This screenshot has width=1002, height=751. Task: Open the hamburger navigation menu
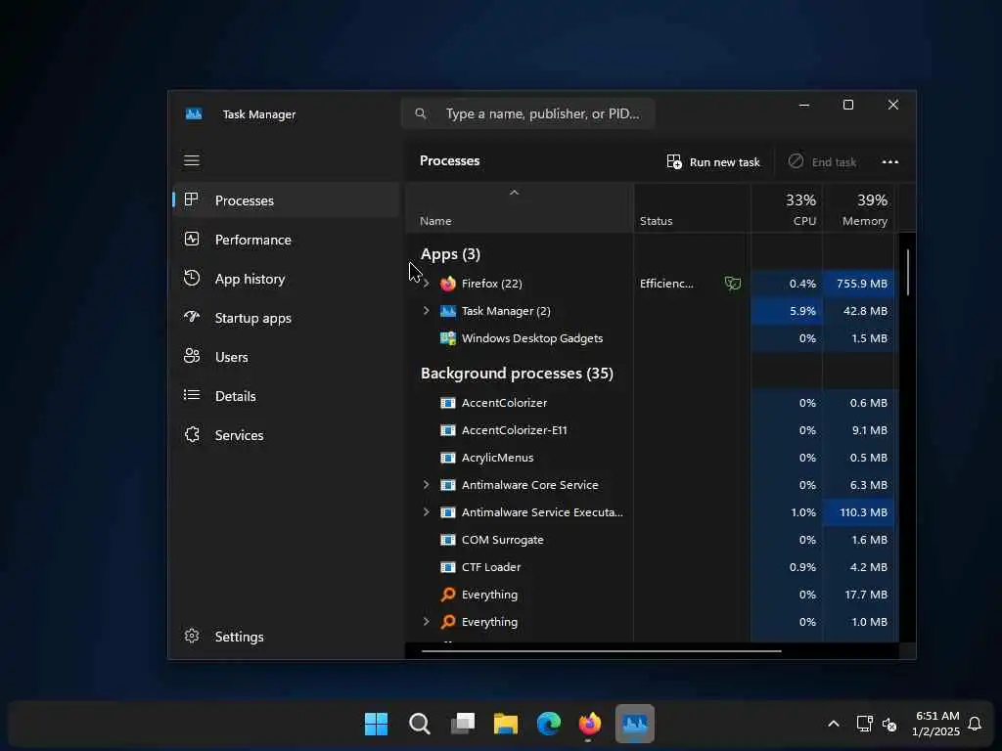[x=192, y=160]
